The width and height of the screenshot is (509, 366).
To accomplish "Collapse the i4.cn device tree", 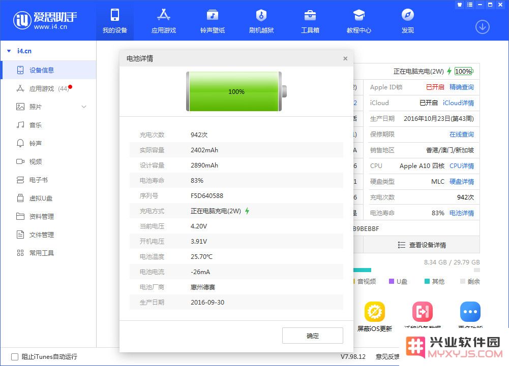I will [x=9, y=51].
